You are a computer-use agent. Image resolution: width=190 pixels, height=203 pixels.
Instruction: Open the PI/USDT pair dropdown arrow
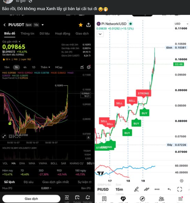tap(42, 25)
